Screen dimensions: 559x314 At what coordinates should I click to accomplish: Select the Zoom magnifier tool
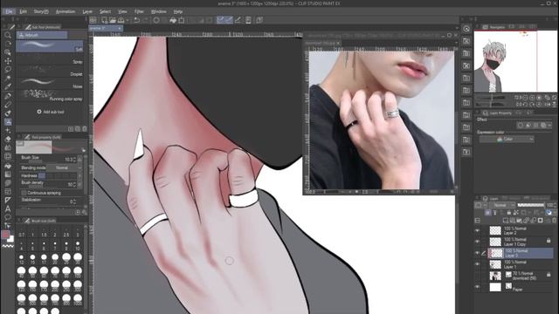[8, 35]
